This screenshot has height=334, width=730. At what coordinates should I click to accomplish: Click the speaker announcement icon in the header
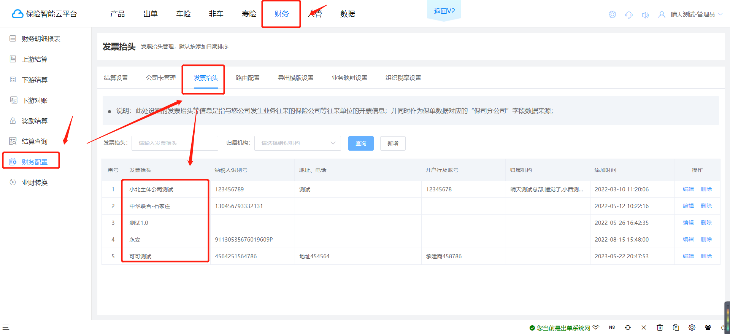click(x=645, y=15)
